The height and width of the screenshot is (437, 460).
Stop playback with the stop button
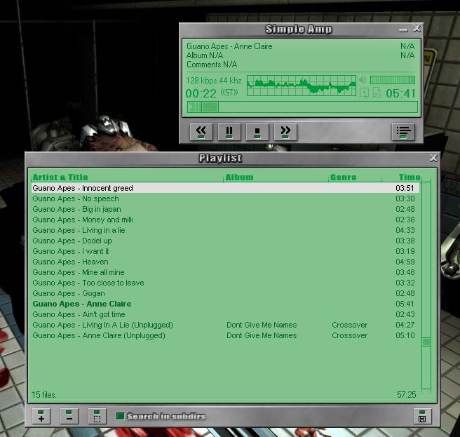(257, 130)
